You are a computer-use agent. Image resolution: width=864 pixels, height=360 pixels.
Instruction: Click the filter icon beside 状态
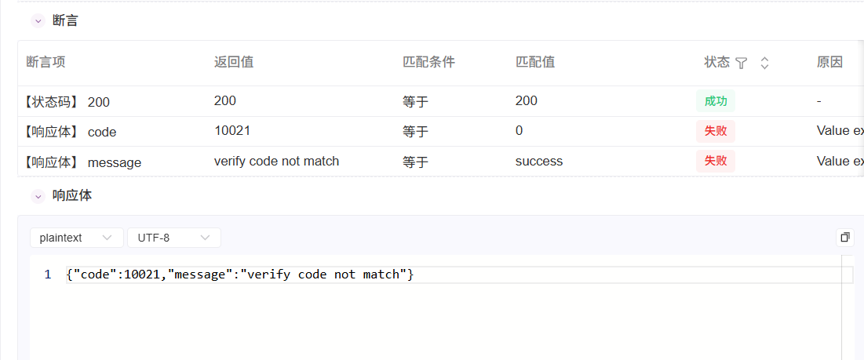click(741, 63)
